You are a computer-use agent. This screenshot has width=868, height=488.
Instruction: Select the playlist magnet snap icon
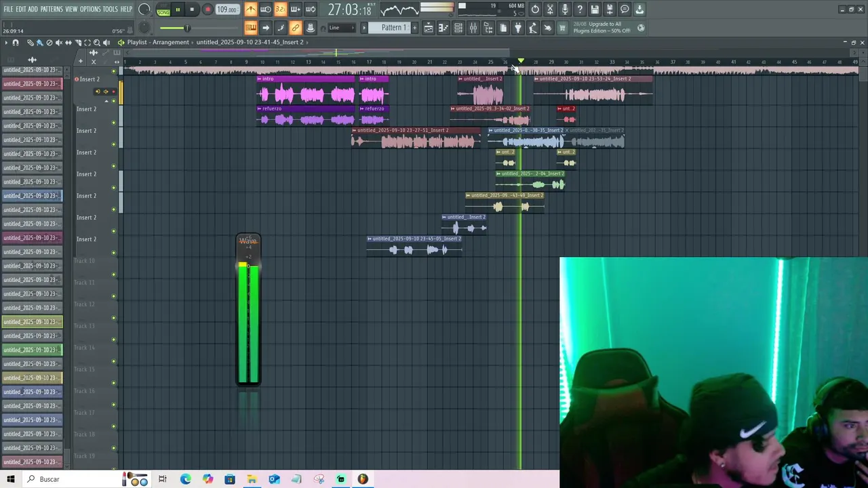(x=16, y=42)
